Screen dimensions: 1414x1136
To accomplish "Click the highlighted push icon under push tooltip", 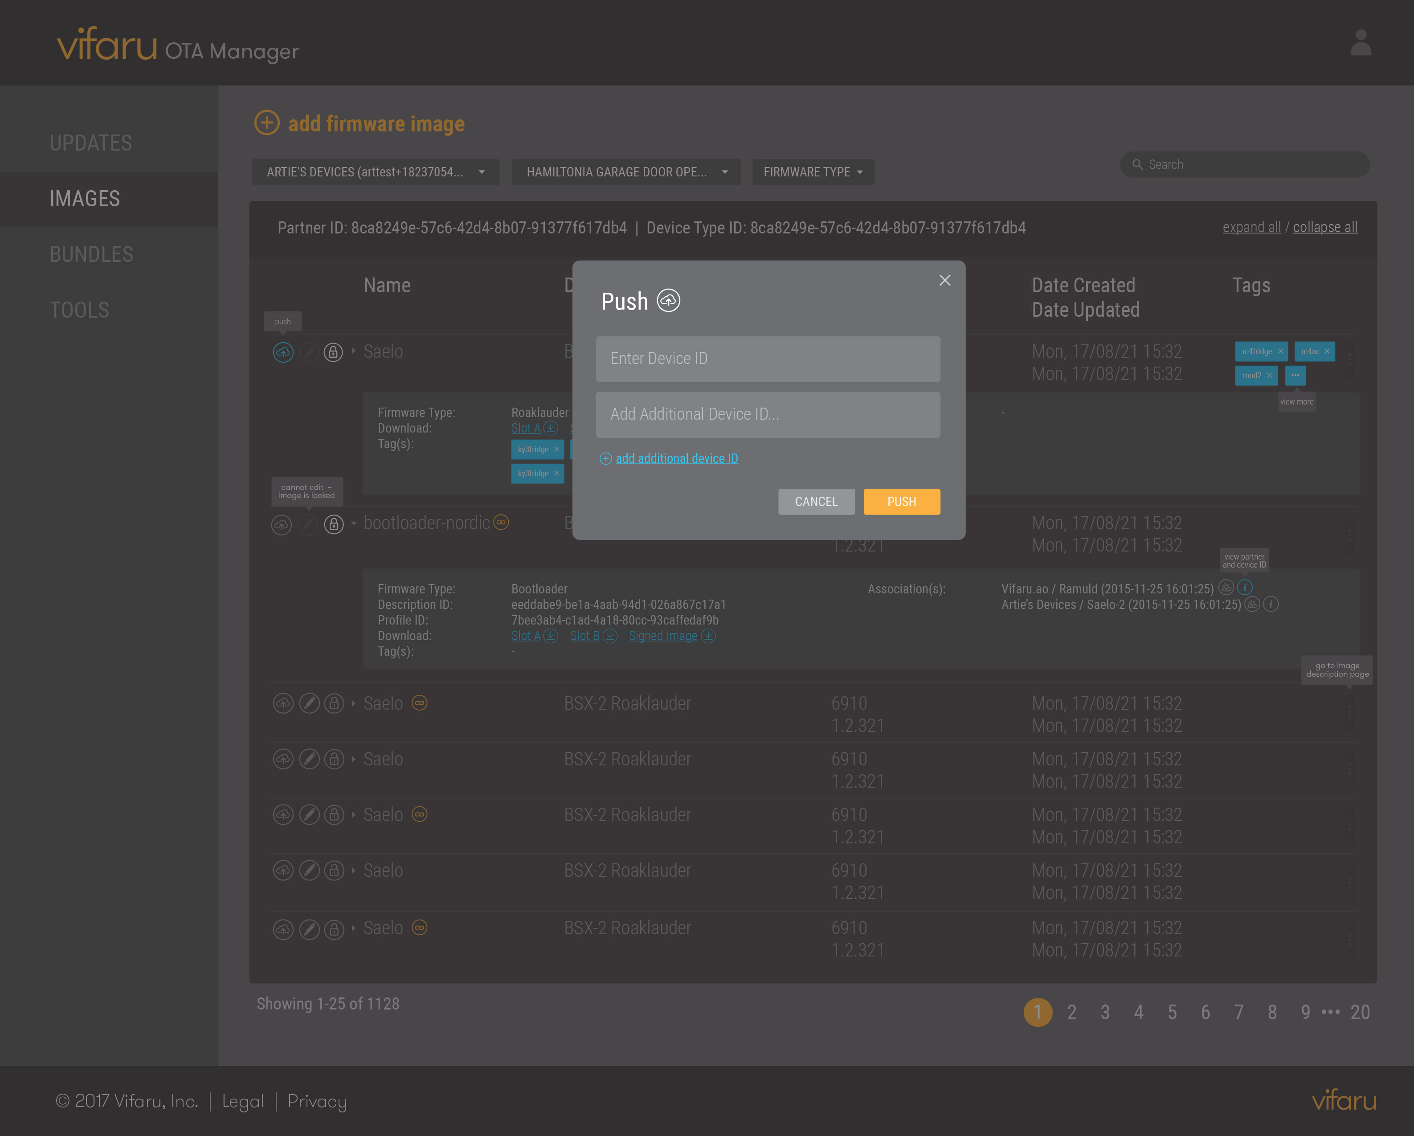I will pyautogui.click(x=283, y=352).
